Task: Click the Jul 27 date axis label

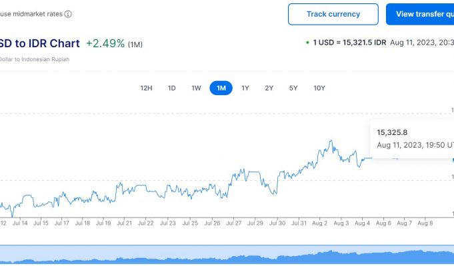Action: pos(233,223)
